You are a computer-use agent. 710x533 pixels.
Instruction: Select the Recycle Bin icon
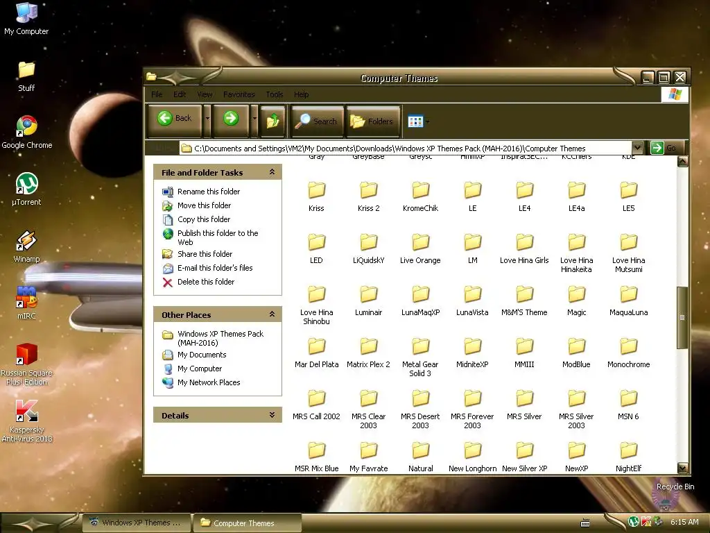coord(675,494)
